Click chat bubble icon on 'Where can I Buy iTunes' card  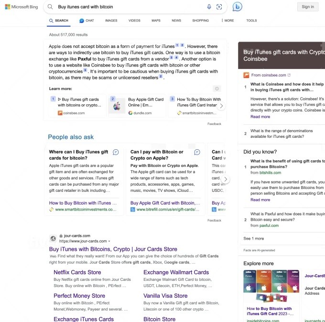tap(116, 152)
